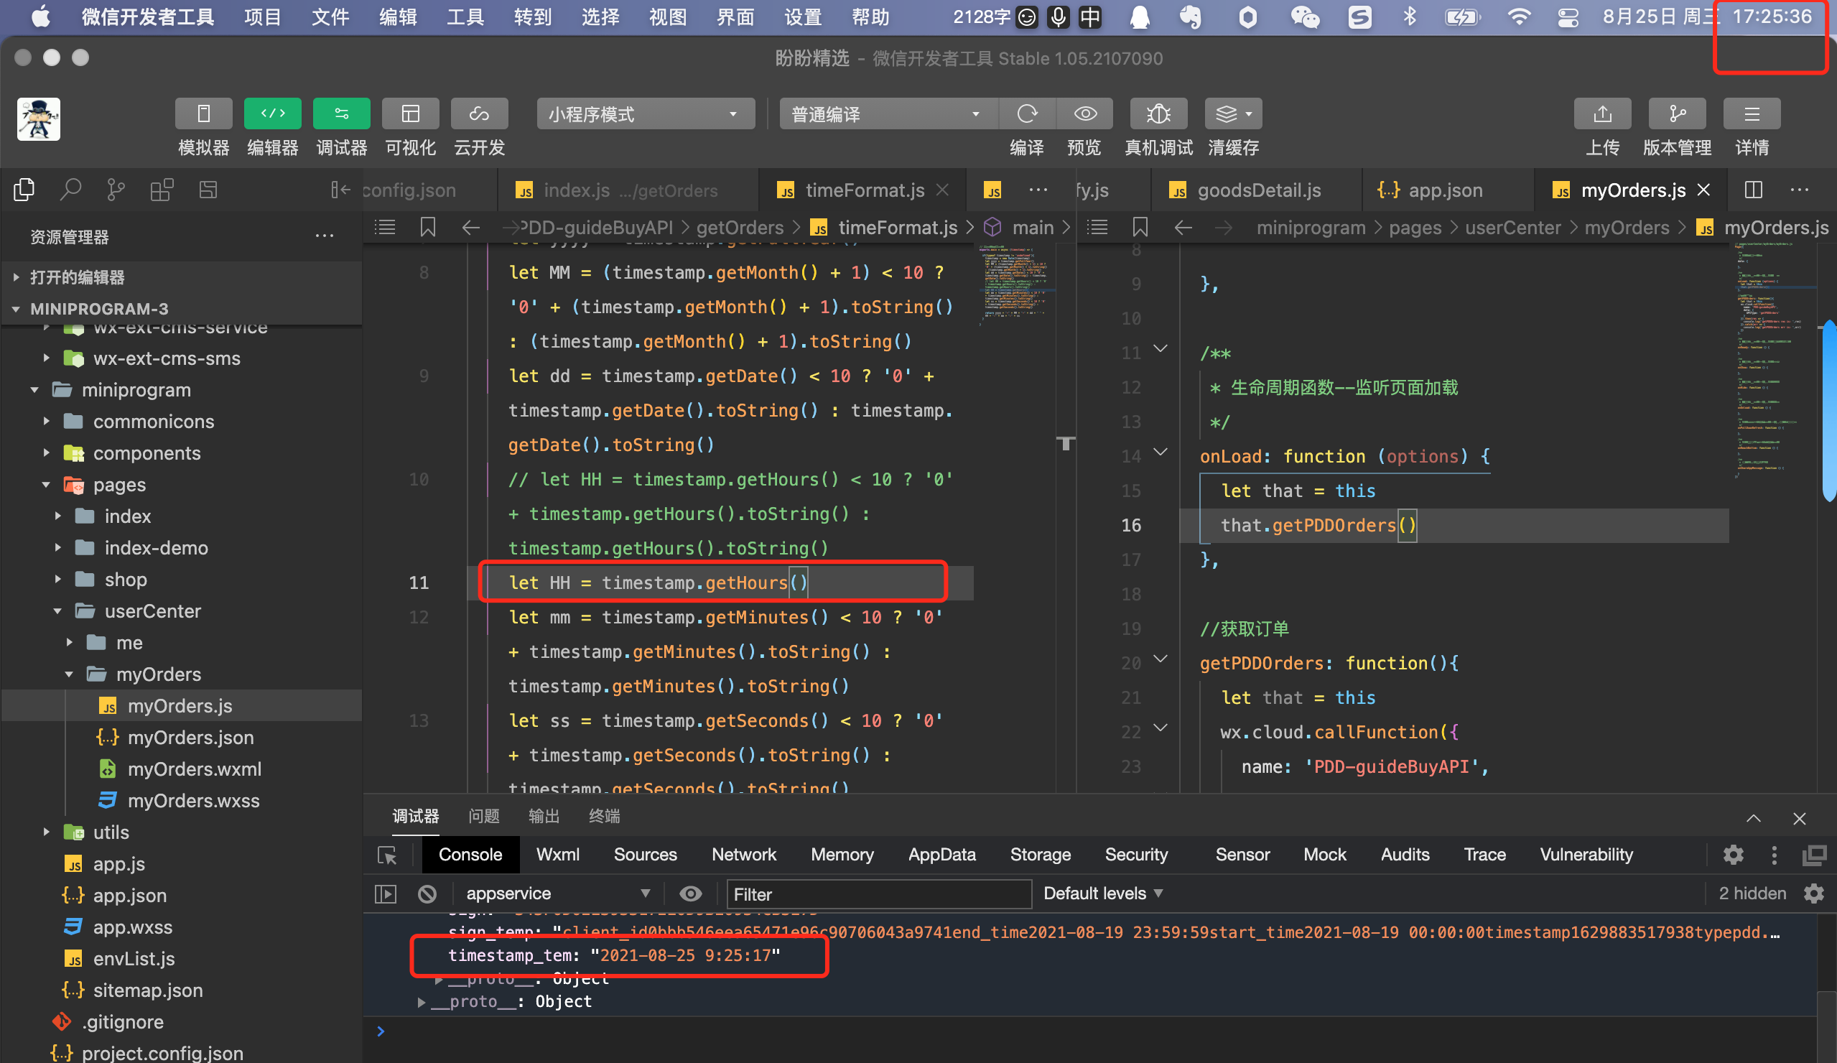1837x1063 pixels.
Task: Click the 上传 upload icon
Action: pos(1601,113)
